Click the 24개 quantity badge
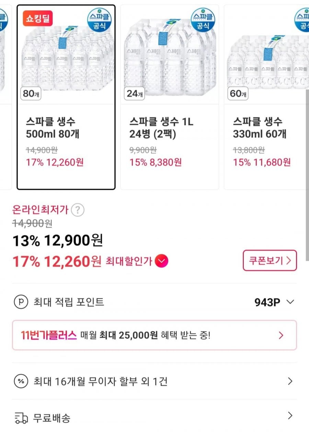 [x=135, y=93]
